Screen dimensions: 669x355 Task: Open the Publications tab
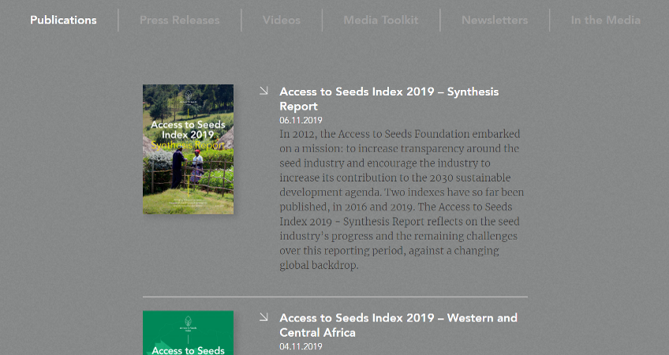pos(63,20)
